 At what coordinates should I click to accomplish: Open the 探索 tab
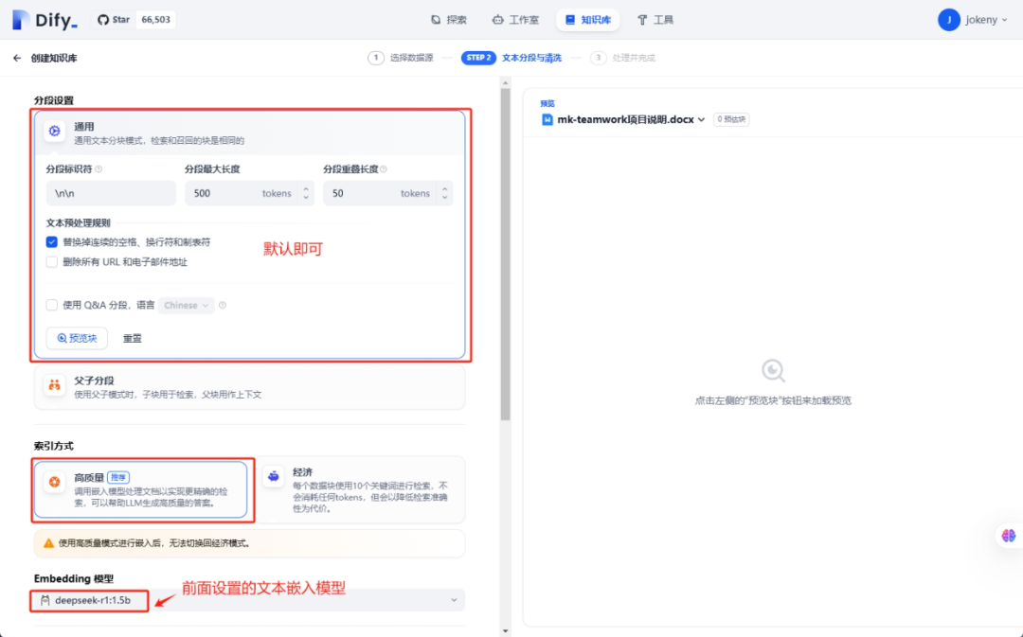(x=449, y=20)
